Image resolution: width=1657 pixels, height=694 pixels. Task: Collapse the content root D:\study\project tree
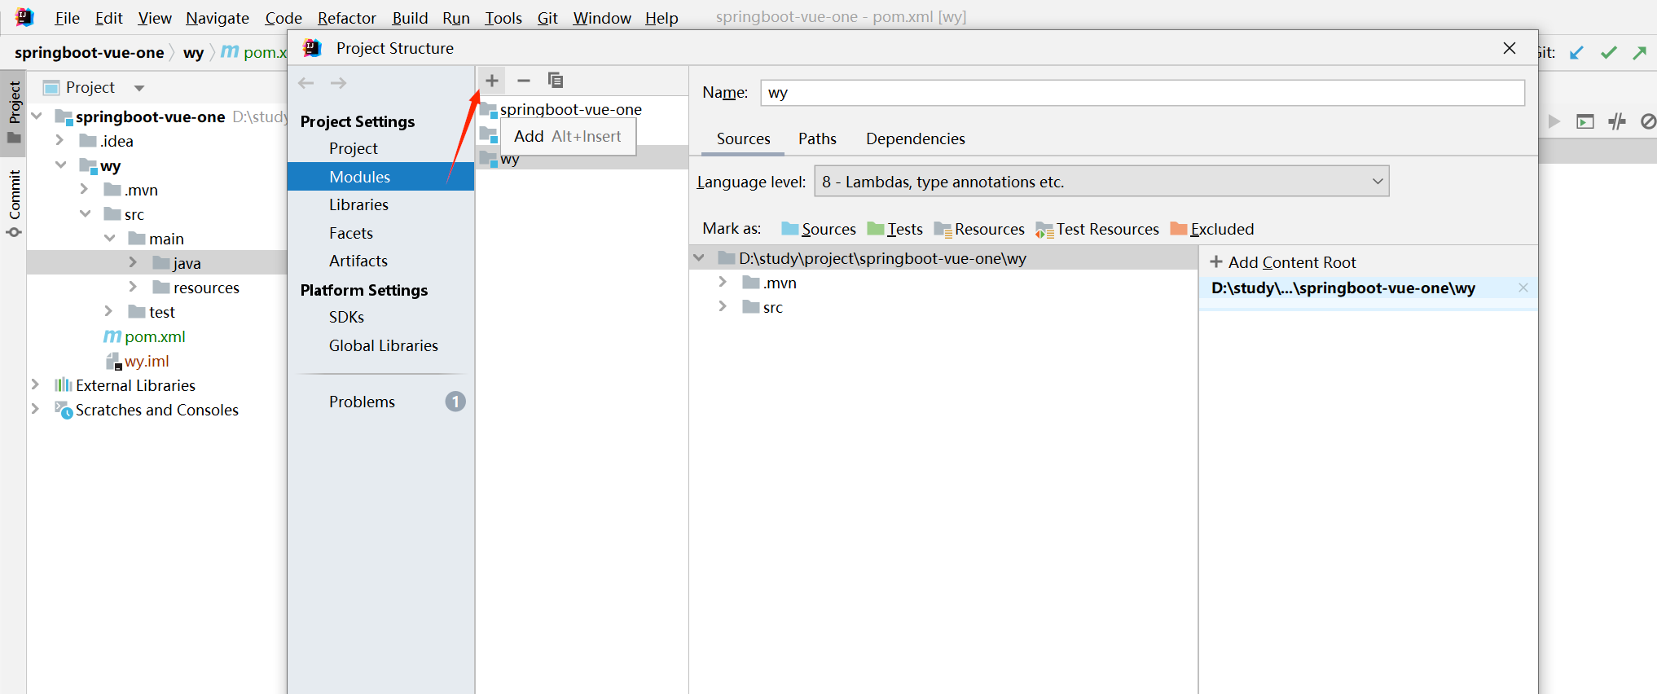699,258
